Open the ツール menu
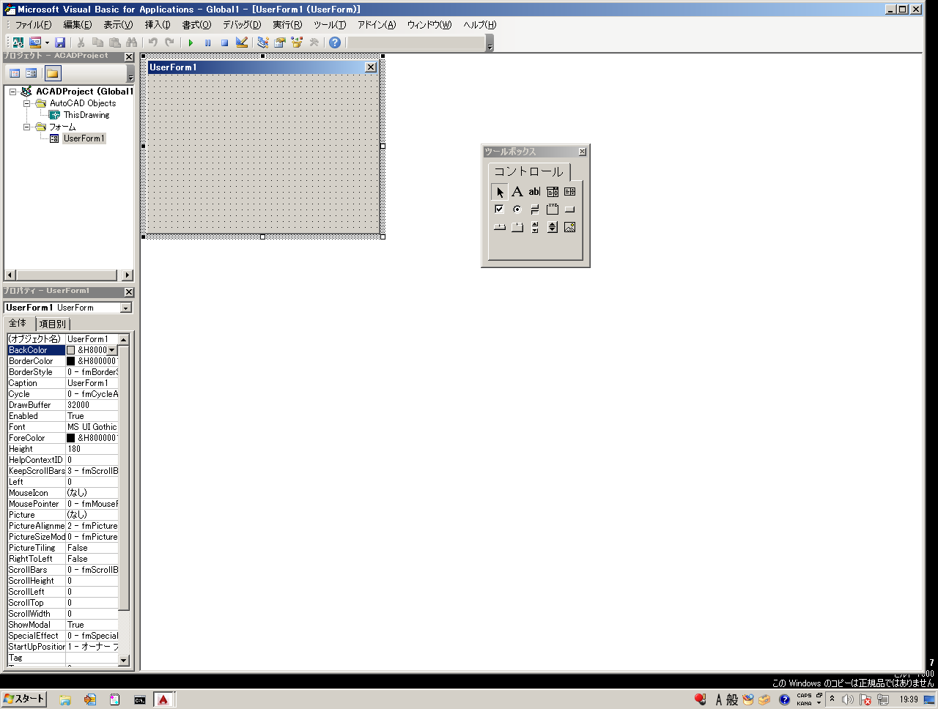Viewport: 938px width, 709px height. click(330, 25)
